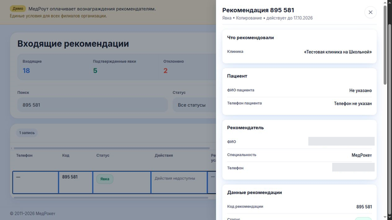This screenshot has height=220, width=392.
Task: Click the 1 запись badge
Action: [x=27, y=132]
